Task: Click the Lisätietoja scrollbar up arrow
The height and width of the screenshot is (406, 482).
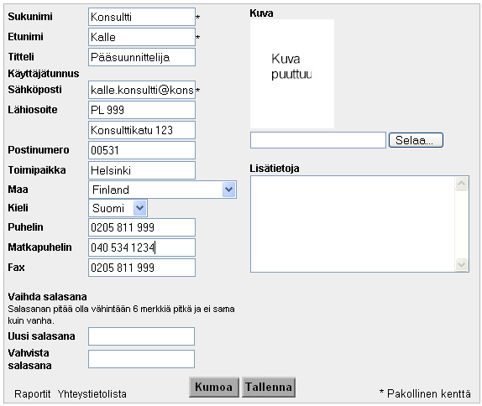Action: pos(461,184)
